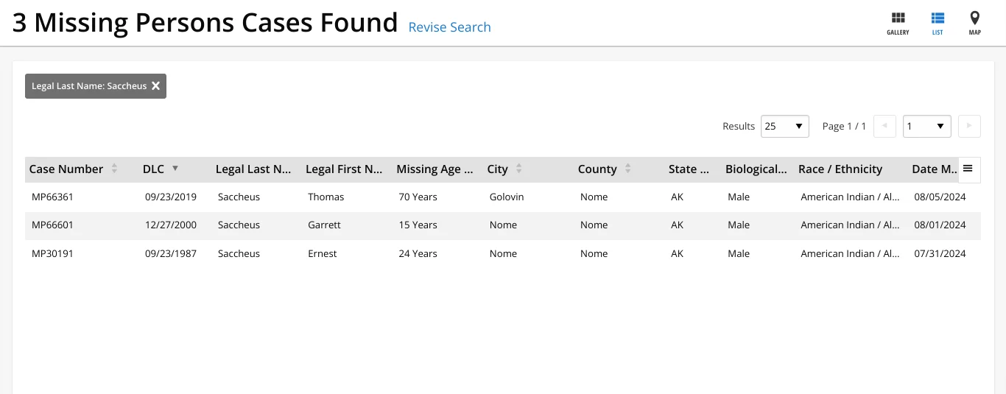The image size is (1006, 394).
Task: Click the Race / Ethnicity column header
Action: 840,169
